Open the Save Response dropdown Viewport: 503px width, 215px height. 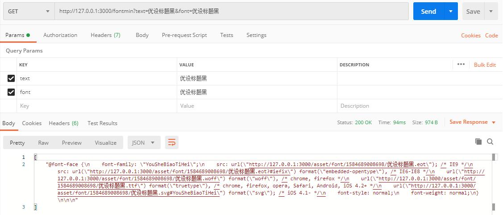click(x=473, y=122)
